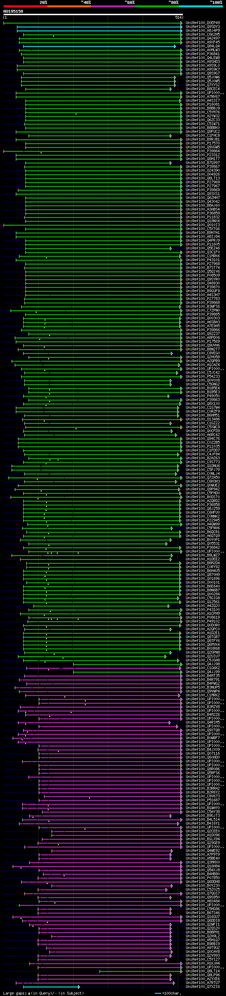Select the UniRef100_P08619 label

click(x=203, y=618)
